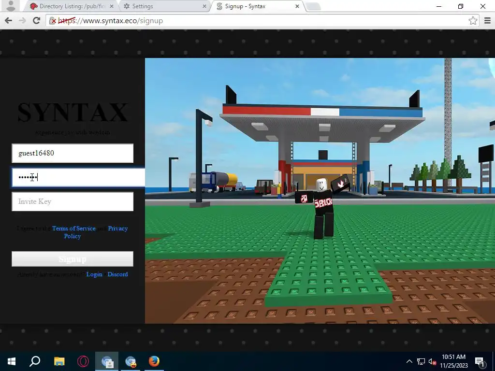This screenshot has width=495, height=371.
Task: Launch Opera browser from taskbar
Action: 83,361
